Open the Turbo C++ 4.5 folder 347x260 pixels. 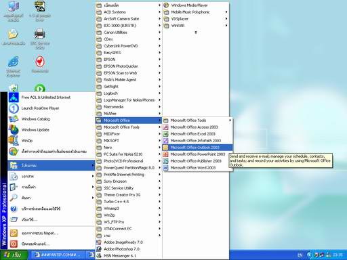[x=128, y=202]
